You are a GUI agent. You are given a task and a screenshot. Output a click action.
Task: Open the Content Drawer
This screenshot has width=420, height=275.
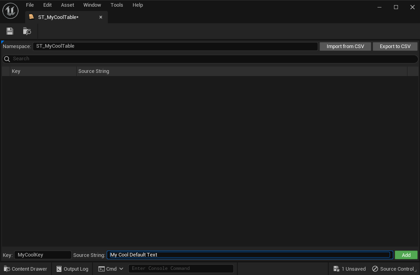tap(25, 269)
